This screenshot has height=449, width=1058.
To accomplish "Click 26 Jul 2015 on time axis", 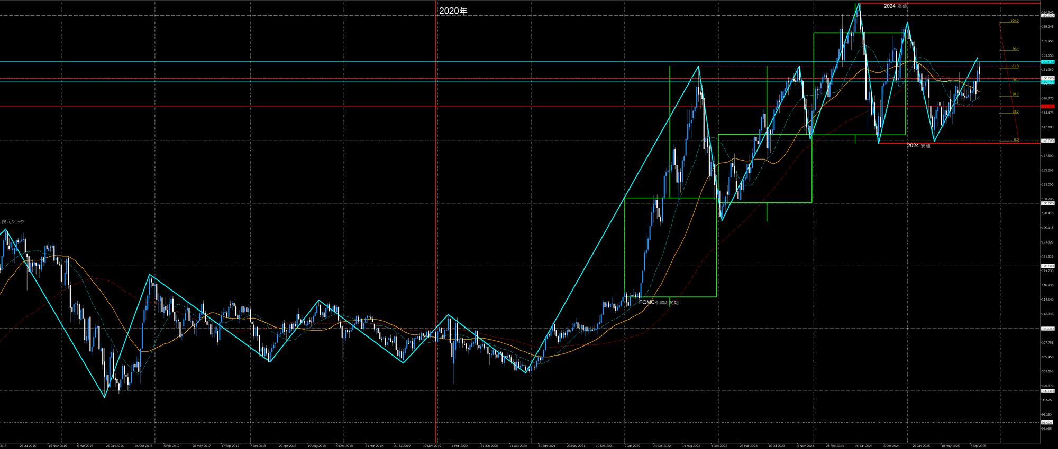I will (28, 445).
